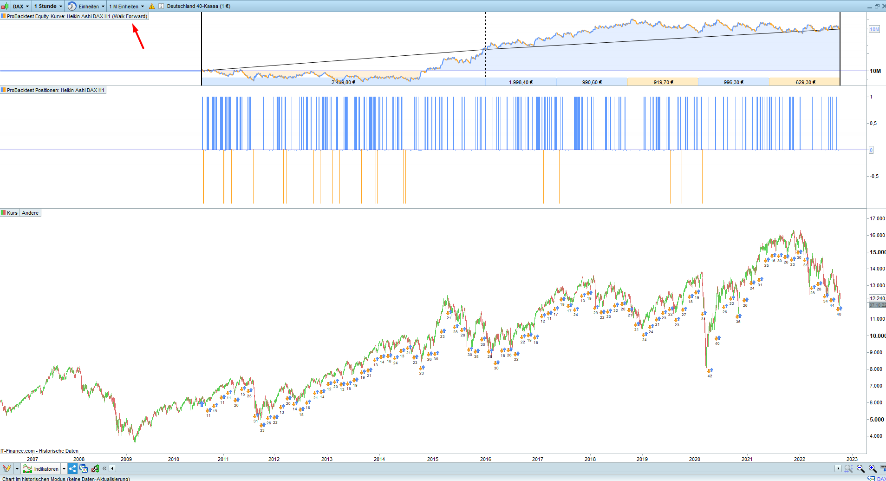Click the zoom area magnifier icon
The image size is (886, 481).
848,468
